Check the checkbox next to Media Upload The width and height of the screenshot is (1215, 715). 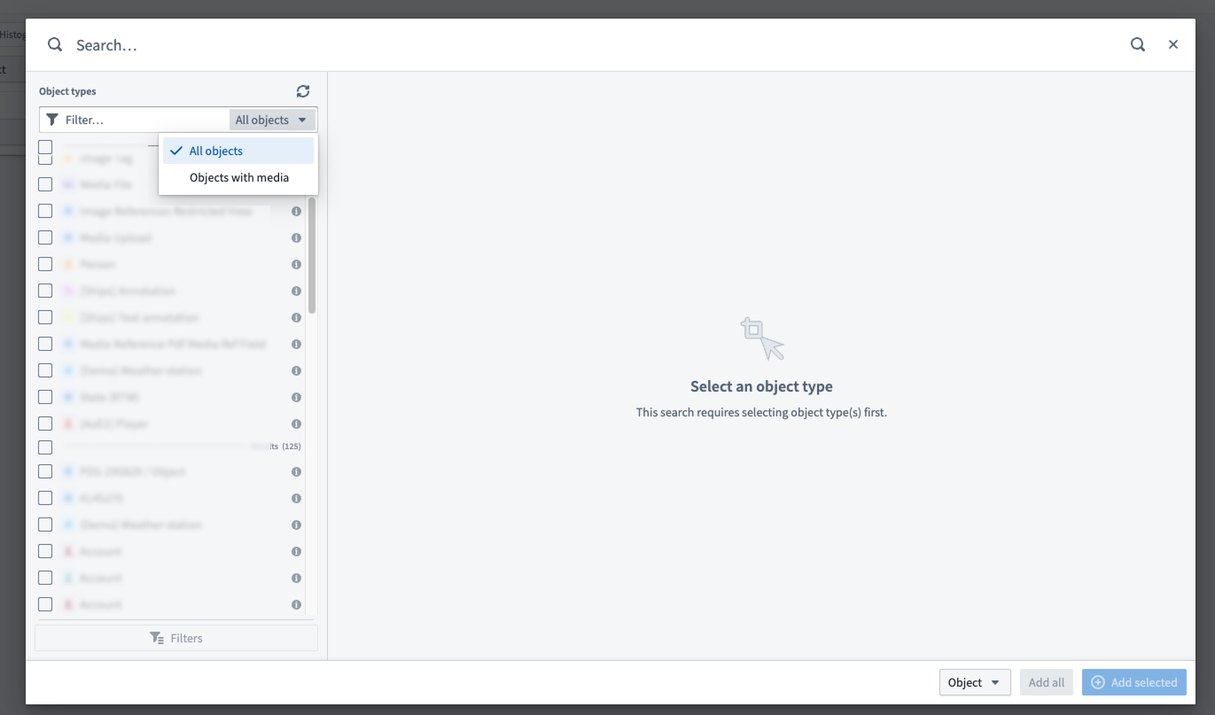coord(45,237)
